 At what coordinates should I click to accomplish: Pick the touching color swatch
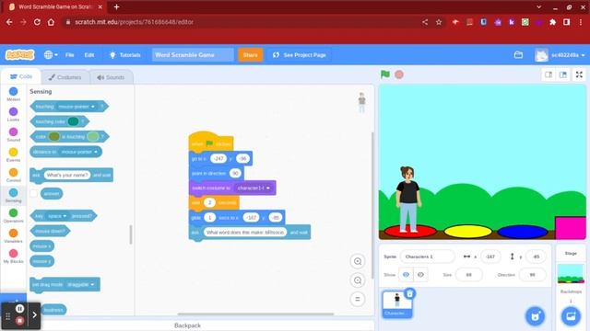coord(74,121)
